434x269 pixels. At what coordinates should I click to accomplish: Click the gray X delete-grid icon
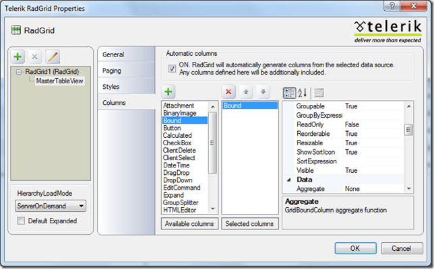tap(34, 56)
